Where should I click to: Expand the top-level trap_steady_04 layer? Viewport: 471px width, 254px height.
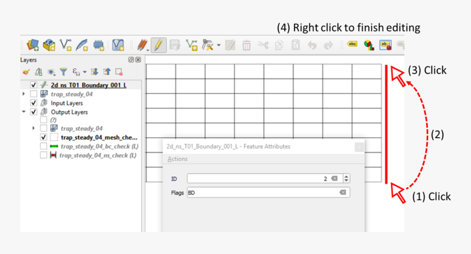[24, 94]
